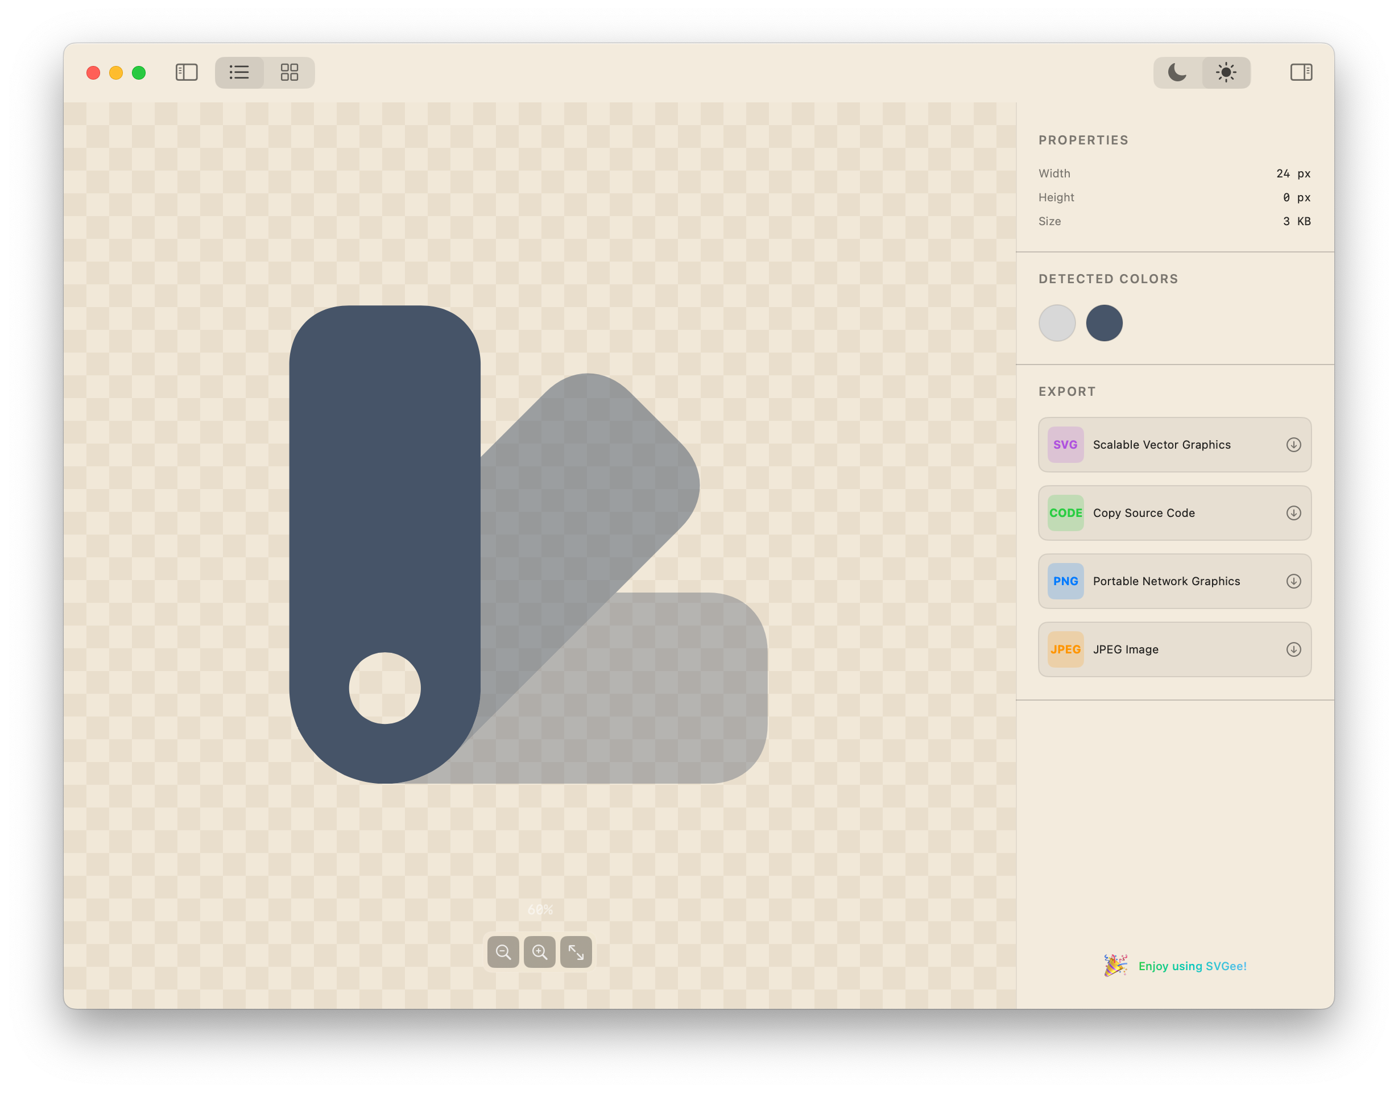Enable light mode with the sun toggle
Image resolution: width=1398 pixels, height=1093 pixels.
point(1226,72)
